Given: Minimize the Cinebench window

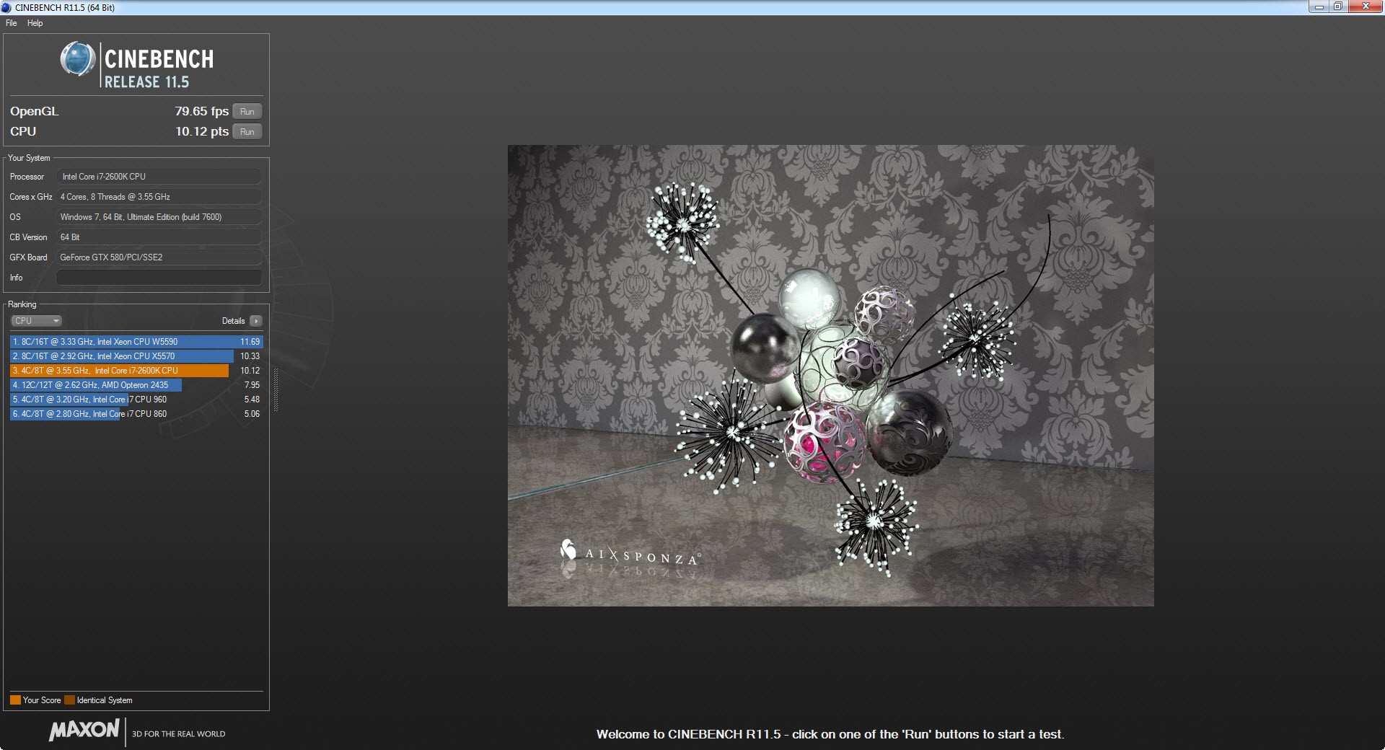Looking at the screenshot, I should (x=1319, y=6).
